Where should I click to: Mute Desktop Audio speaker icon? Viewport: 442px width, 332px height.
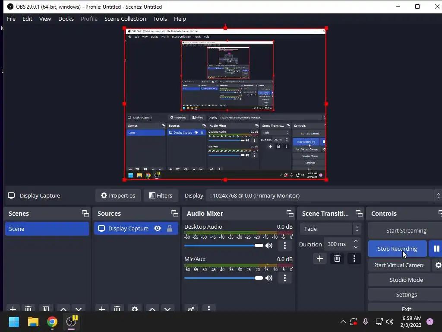click(x=269, y=246)
